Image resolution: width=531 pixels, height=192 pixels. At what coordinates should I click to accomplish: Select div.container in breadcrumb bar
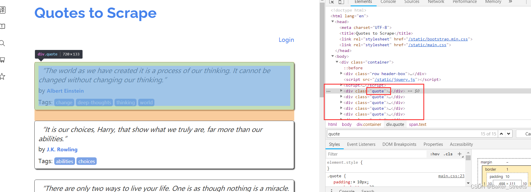click(x=369, y=124)
